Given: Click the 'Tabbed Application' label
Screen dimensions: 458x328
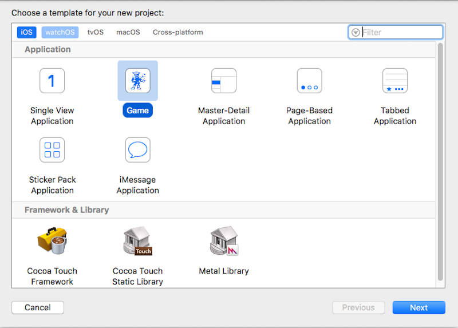Looking at the screenshot, I should click(395, 116).
